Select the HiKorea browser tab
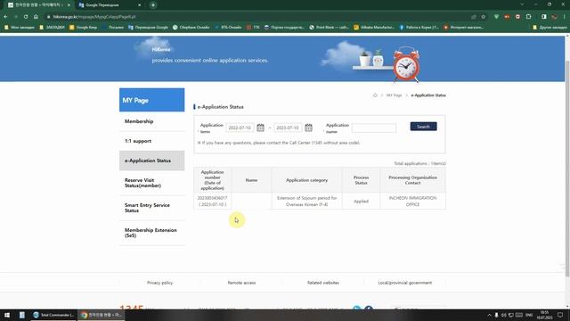This screenshot has height=321, width=570. (x=38, y=5)
